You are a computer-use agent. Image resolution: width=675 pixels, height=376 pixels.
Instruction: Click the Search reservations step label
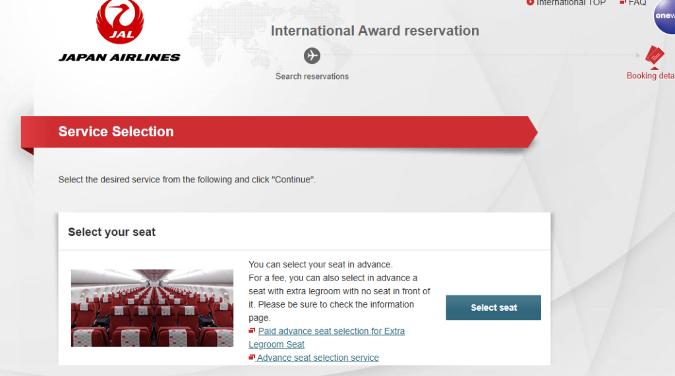[x=312, y=76]
